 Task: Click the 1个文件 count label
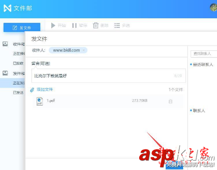(x=176, y=90)
